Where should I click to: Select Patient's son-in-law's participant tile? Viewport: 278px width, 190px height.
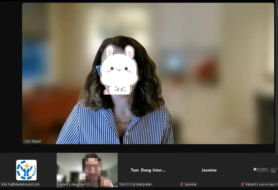pyautogui.click(x=259, y=170)
